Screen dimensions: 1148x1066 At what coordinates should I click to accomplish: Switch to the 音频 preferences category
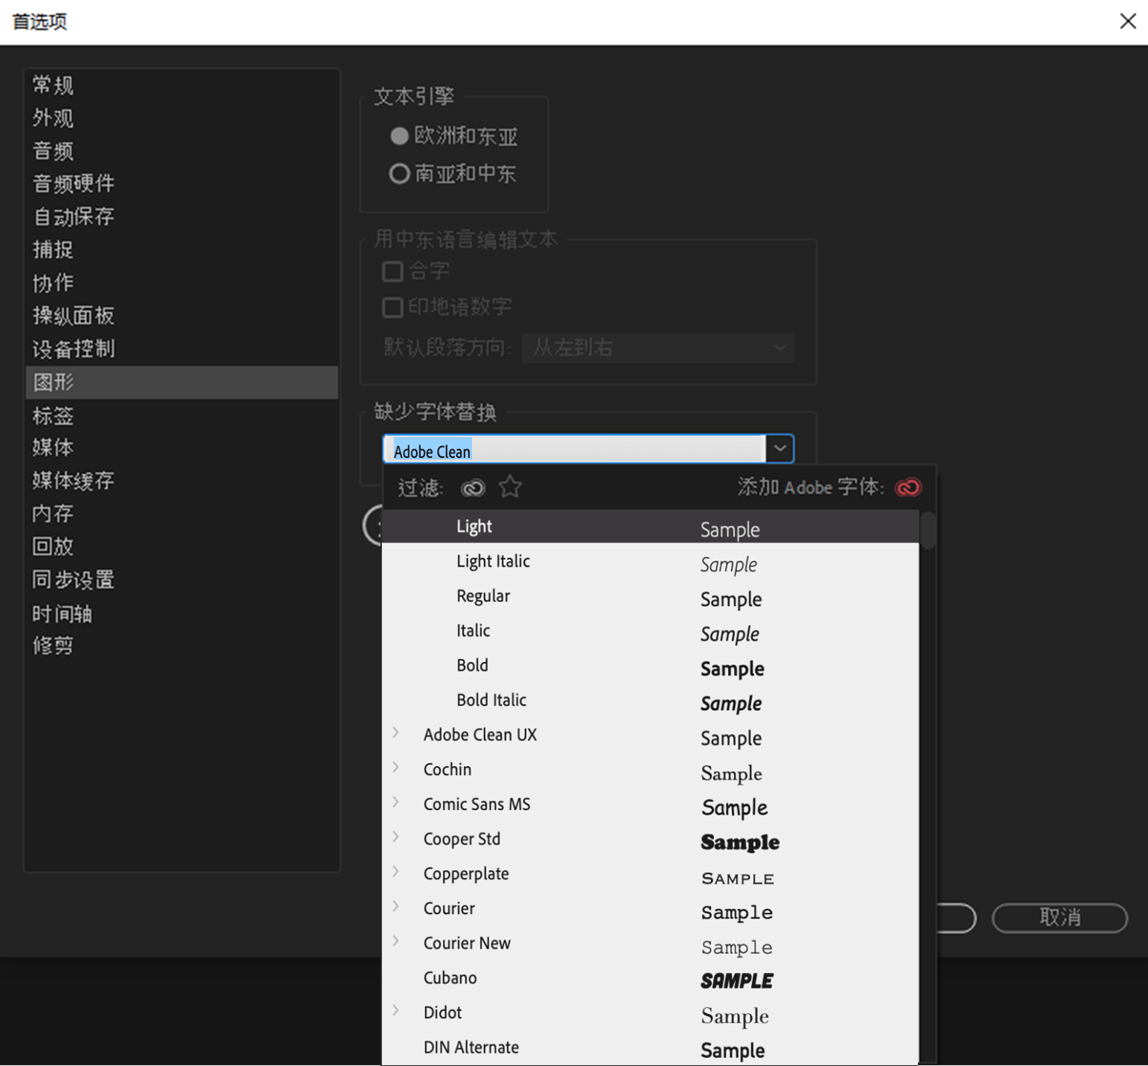(x=52, y=150)
